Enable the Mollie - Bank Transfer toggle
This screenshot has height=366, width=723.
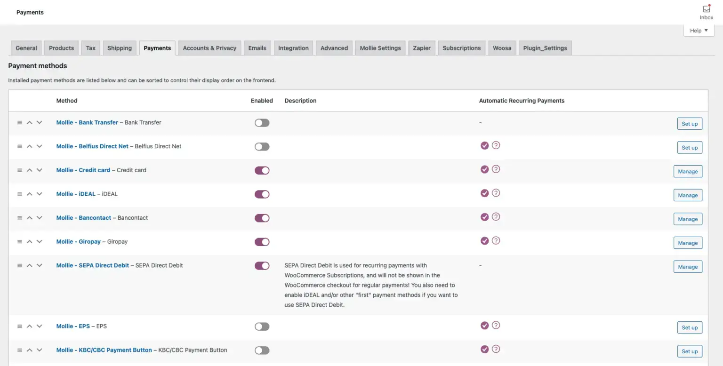click(262, 123)
